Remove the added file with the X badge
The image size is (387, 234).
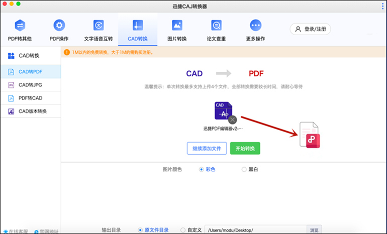(x=232, y=120)
